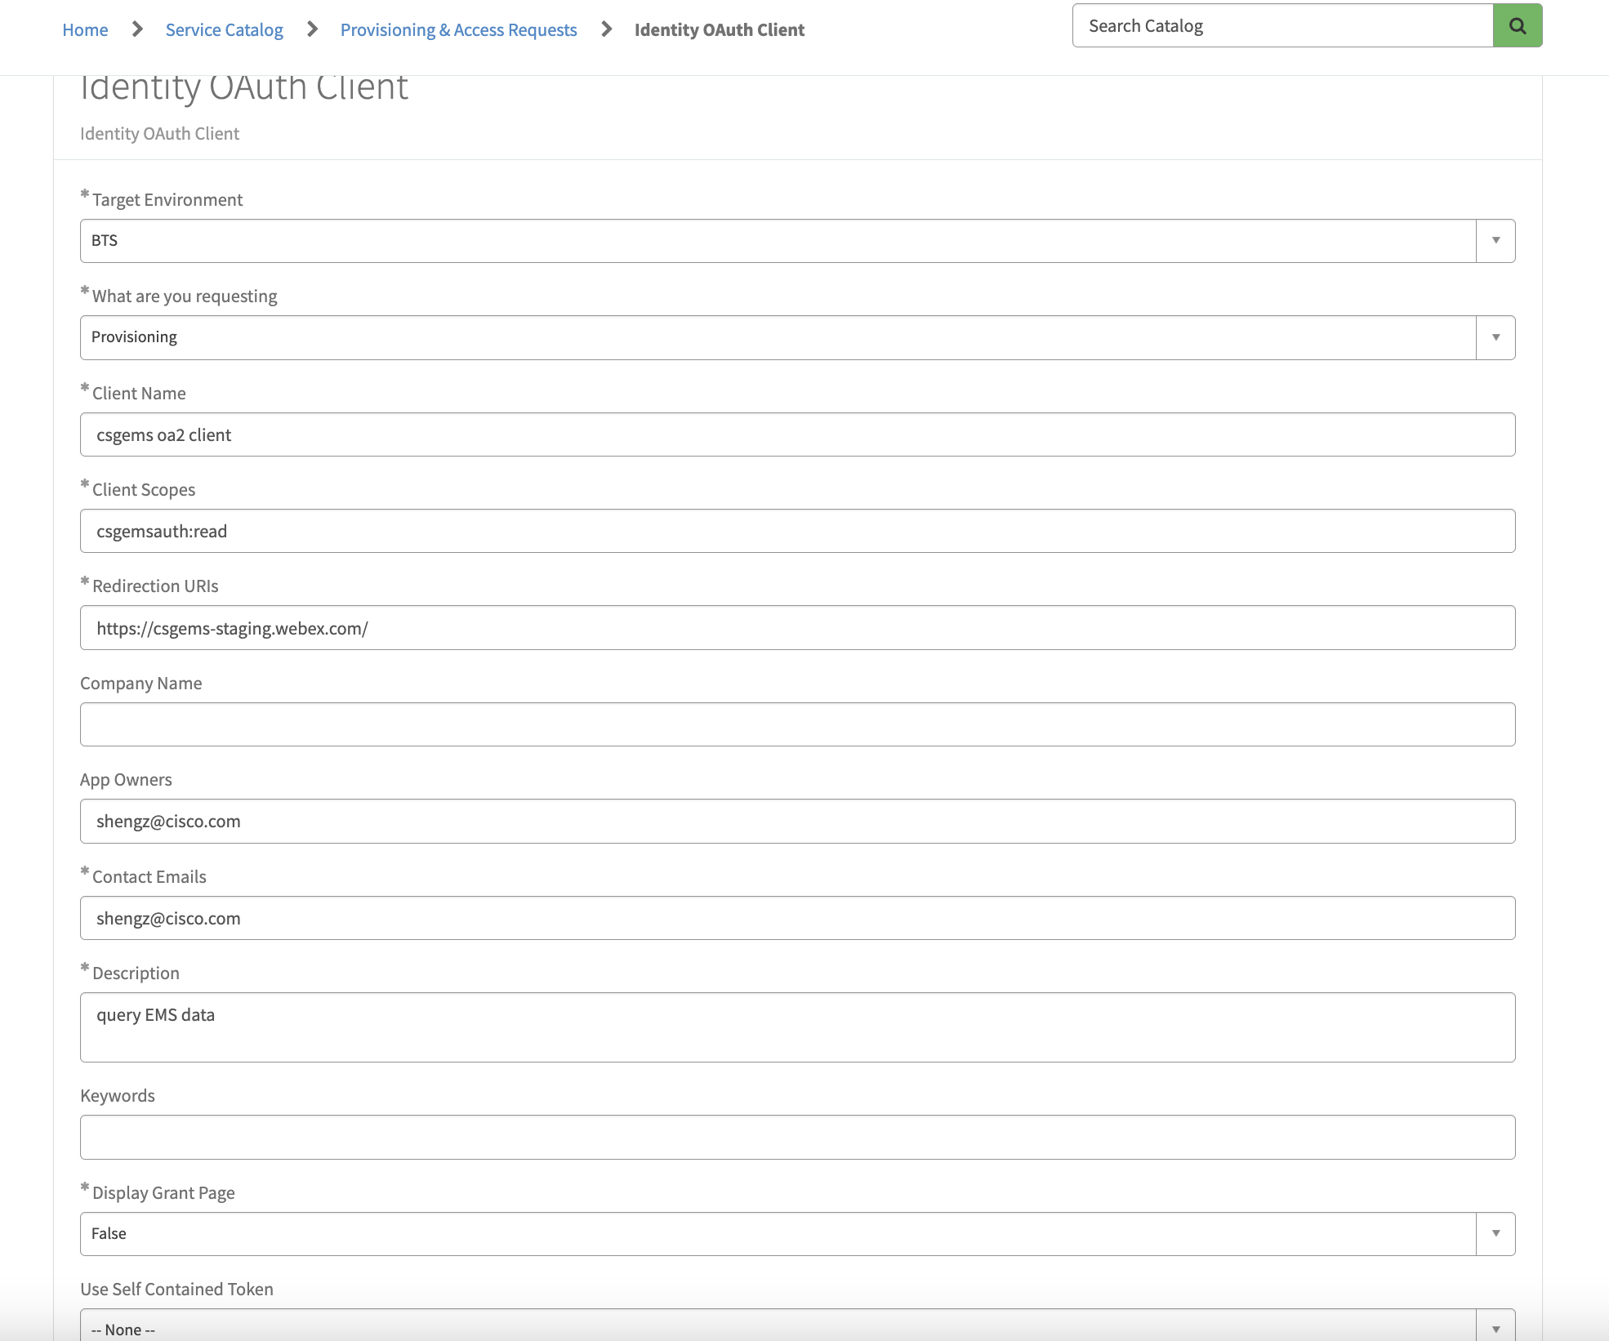Focus the Client Scopes field
1609x1341 pixels.
(797, 531)
